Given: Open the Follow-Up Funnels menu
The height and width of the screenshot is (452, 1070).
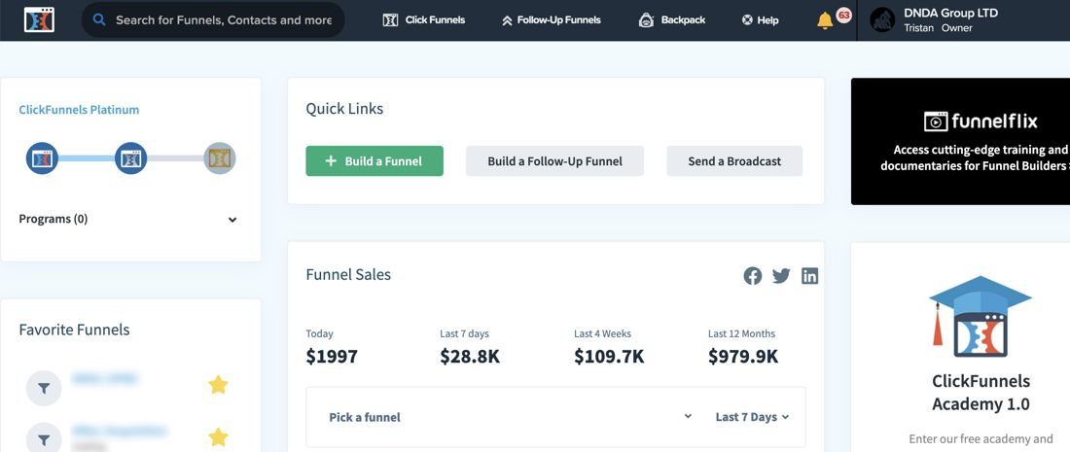Looking at the screenshot, I should tap(552, 19).
